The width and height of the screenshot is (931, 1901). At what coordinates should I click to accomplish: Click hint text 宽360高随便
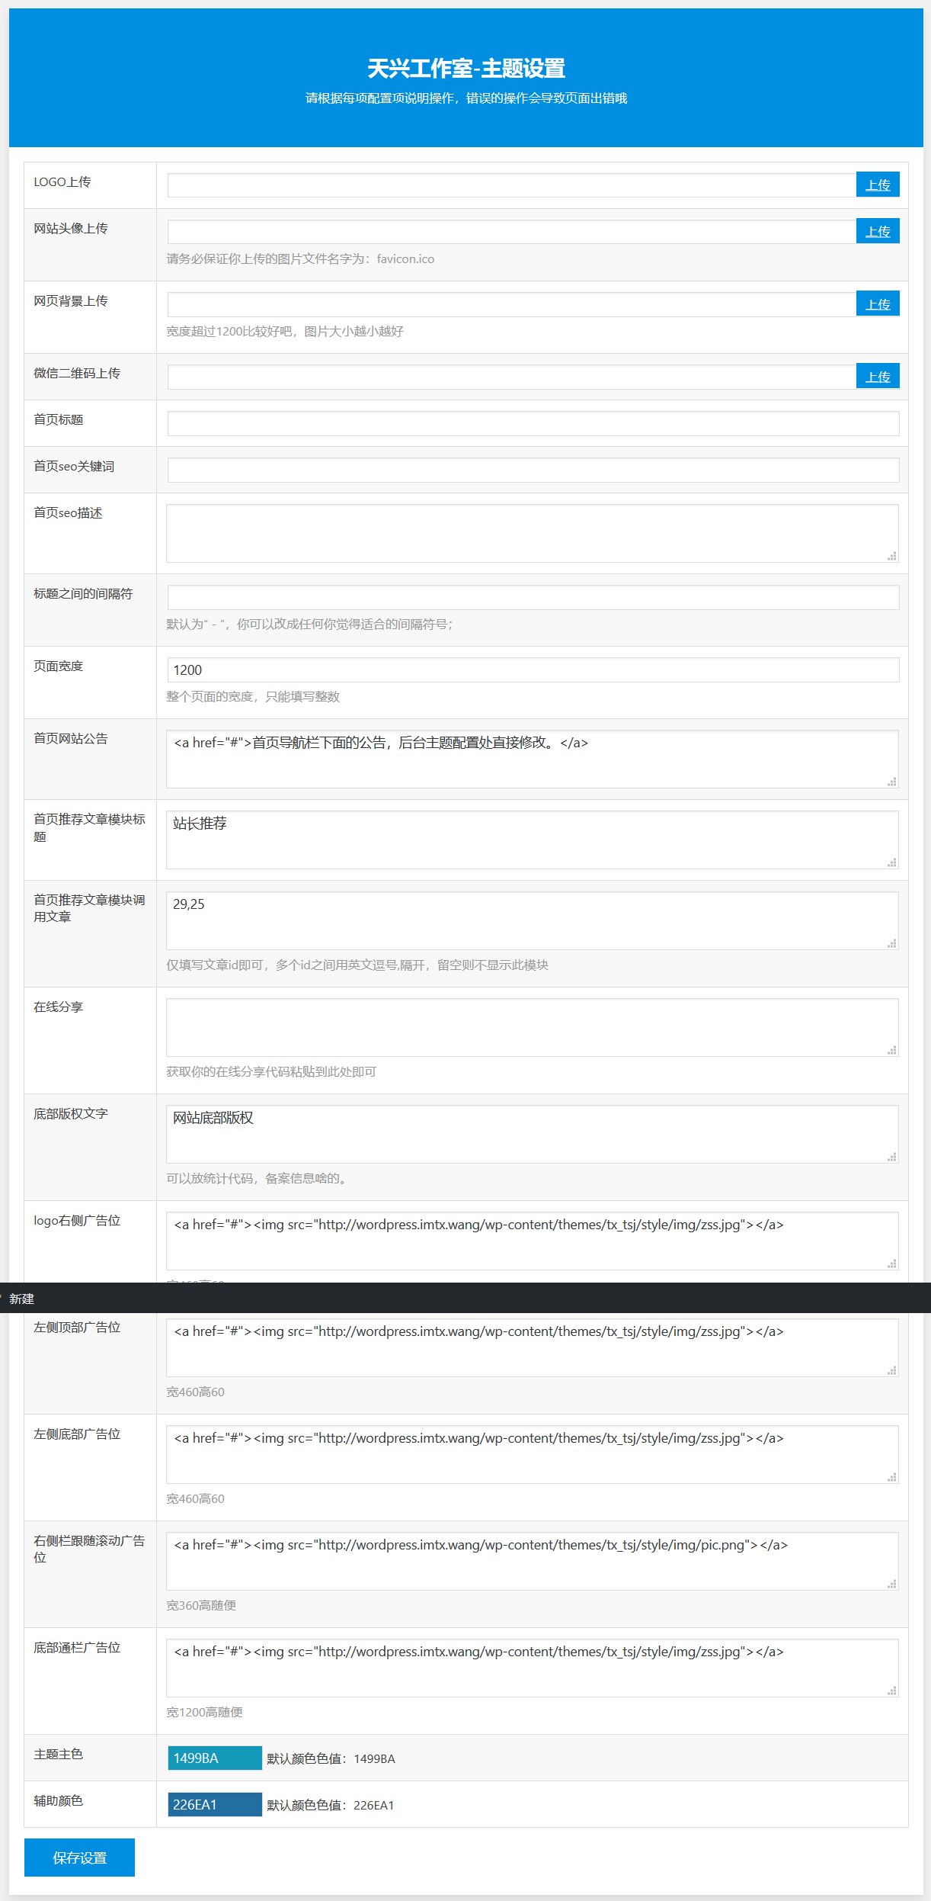201,1606
